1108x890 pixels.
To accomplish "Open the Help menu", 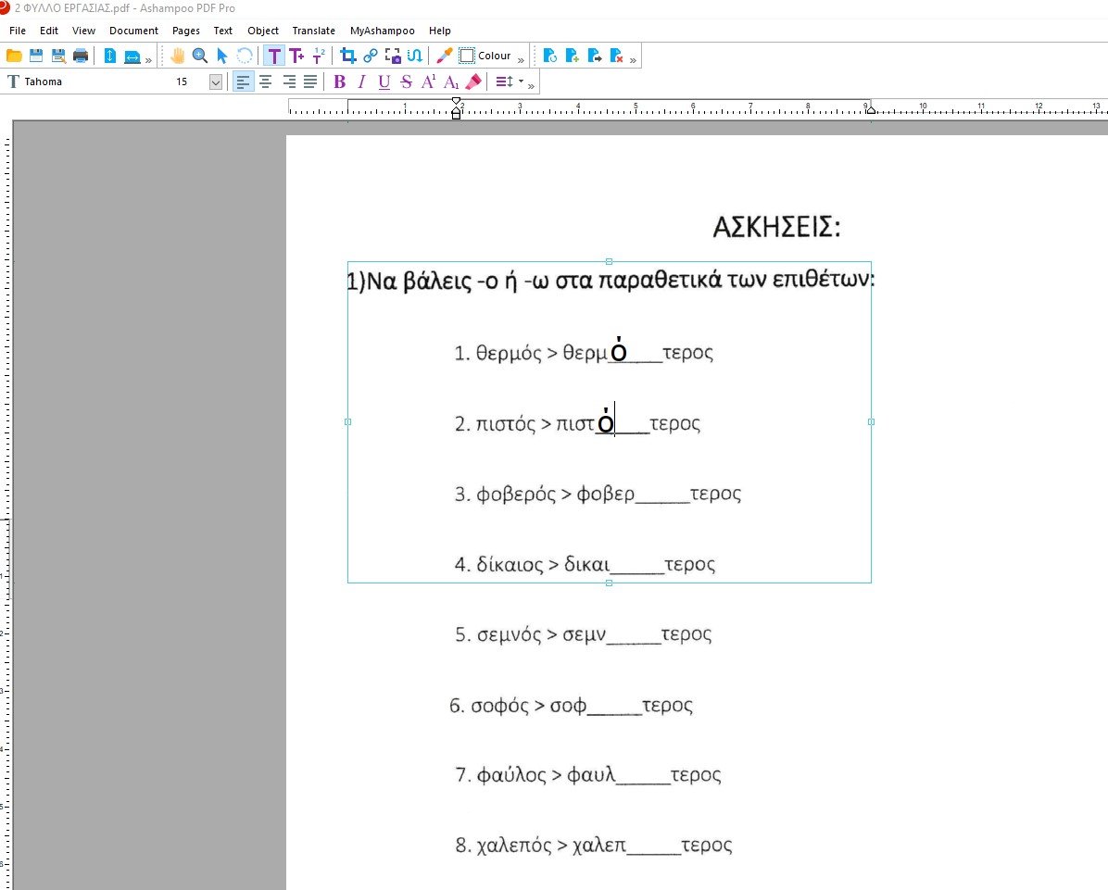I will tap(439, 31).
